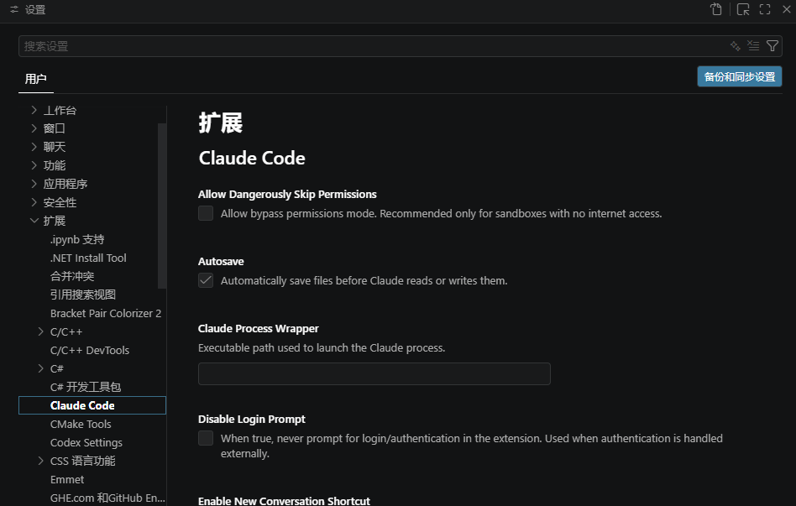Select Emmet in settings tree
796x506 pixels.
click(67, 480)
